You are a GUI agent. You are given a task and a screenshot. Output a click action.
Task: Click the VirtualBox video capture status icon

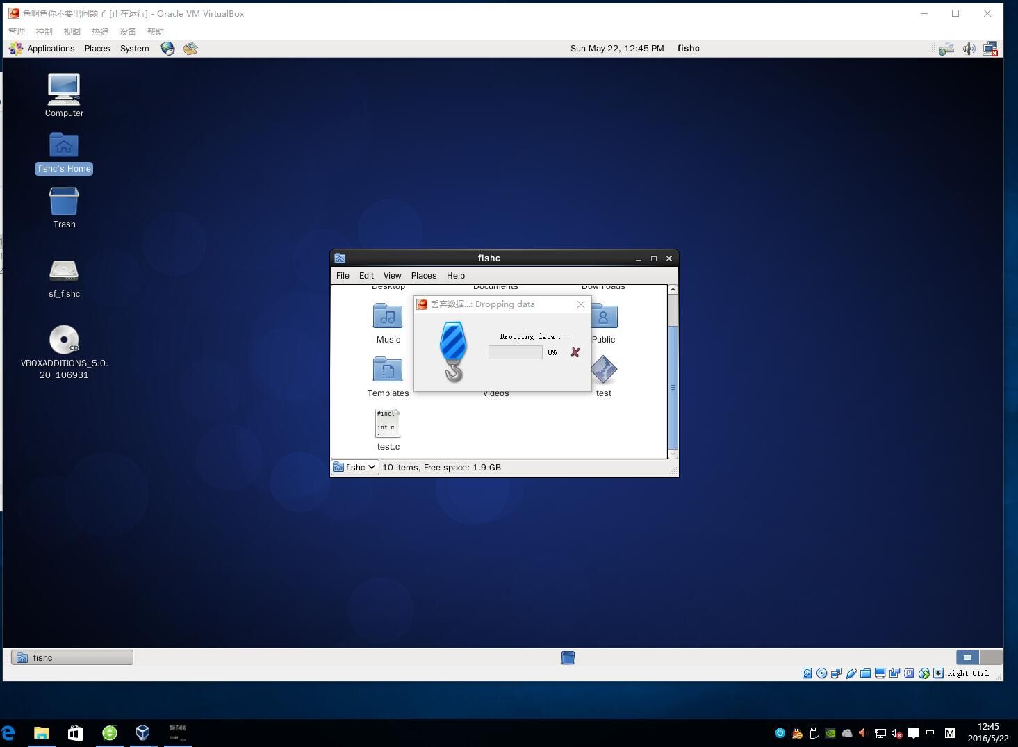pyautogui.click(x=894, y=673)
